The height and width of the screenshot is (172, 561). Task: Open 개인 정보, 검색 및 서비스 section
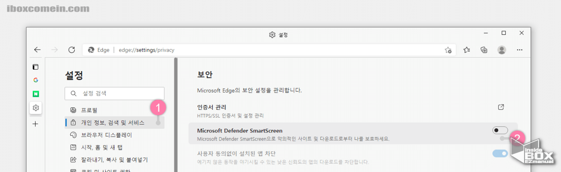(115, 123)
